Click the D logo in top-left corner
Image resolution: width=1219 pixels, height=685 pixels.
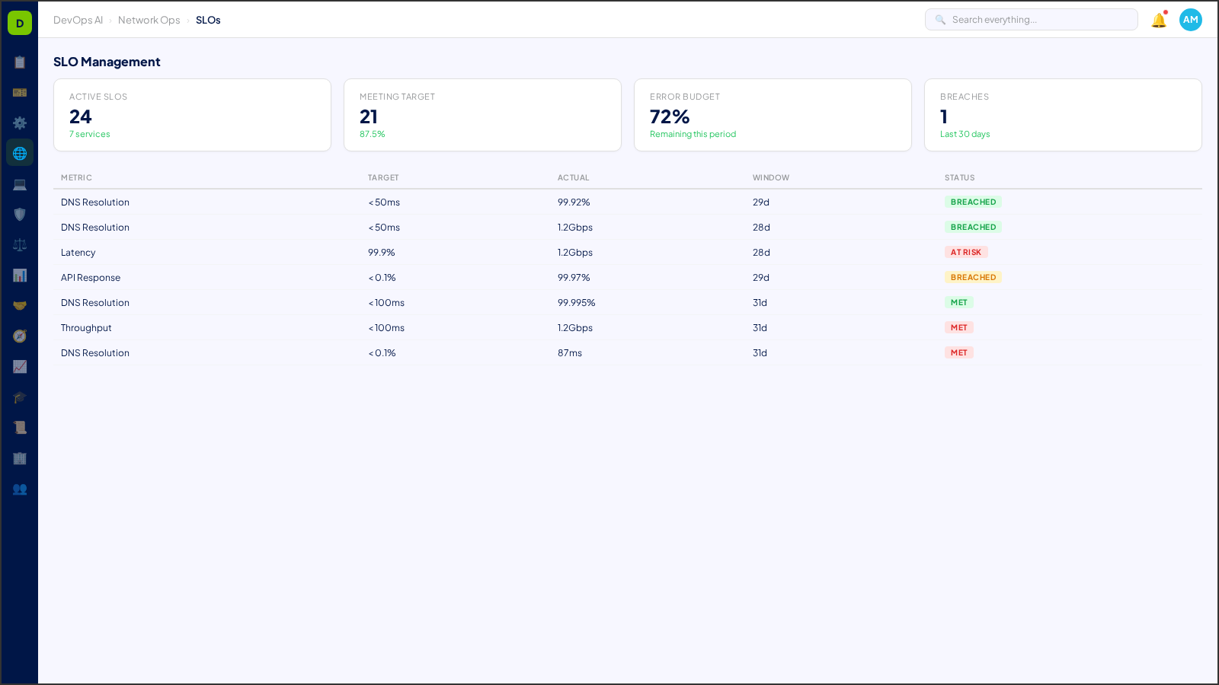pos(19,23)
